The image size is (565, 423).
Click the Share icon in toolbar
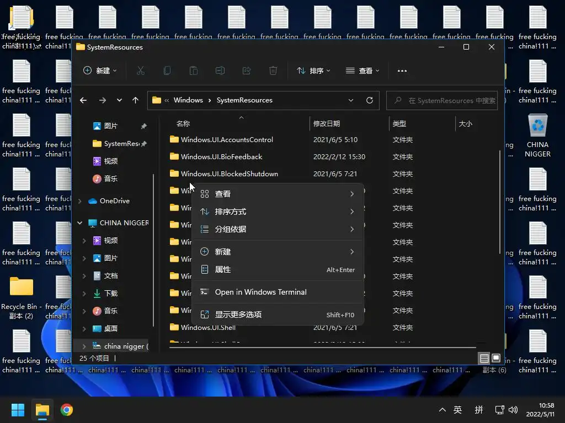pos(247,70)
